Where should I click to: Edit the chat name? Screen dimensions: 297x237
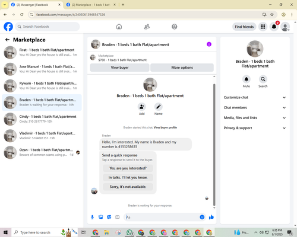[x=159, y=107]
